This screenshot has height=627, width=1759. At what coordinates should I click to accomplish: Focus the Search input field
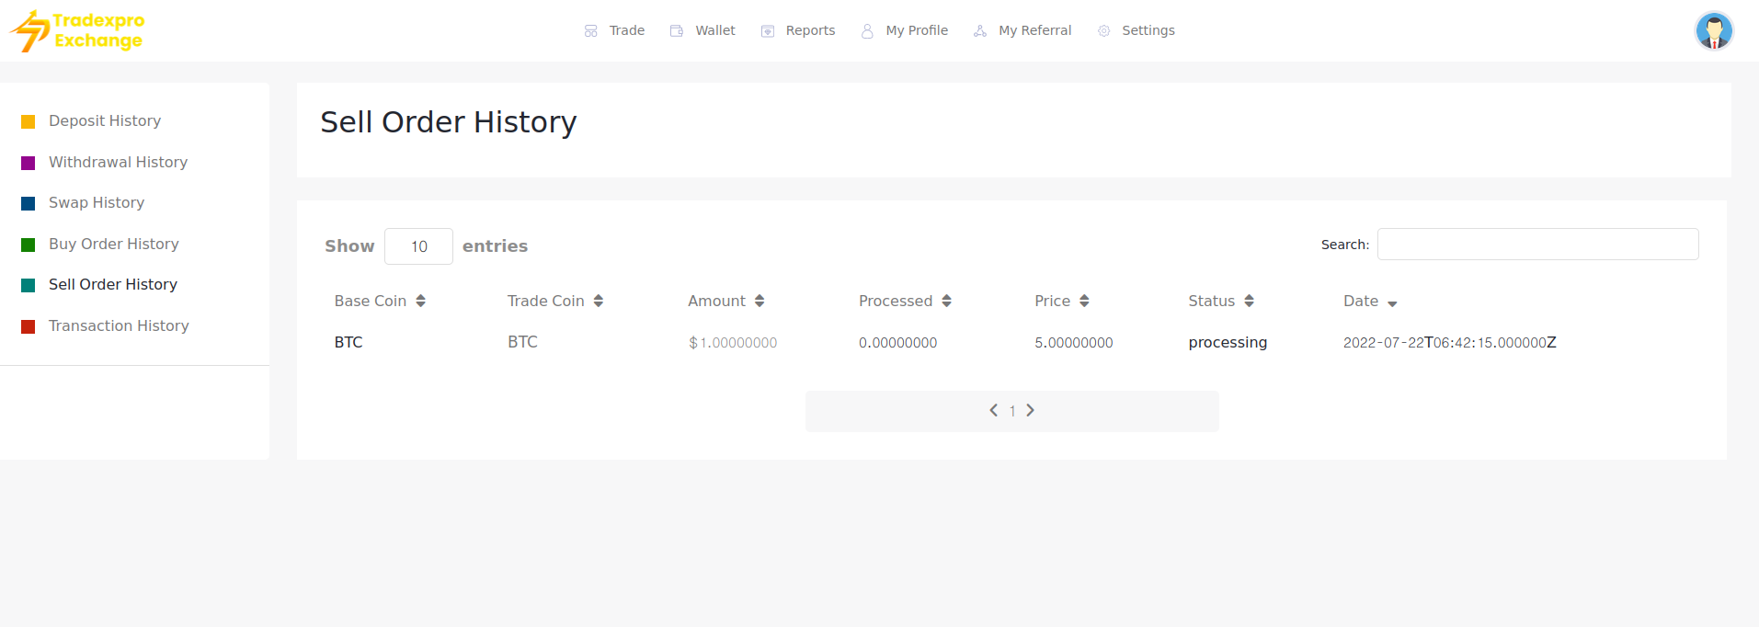[x=1537, y=245]
